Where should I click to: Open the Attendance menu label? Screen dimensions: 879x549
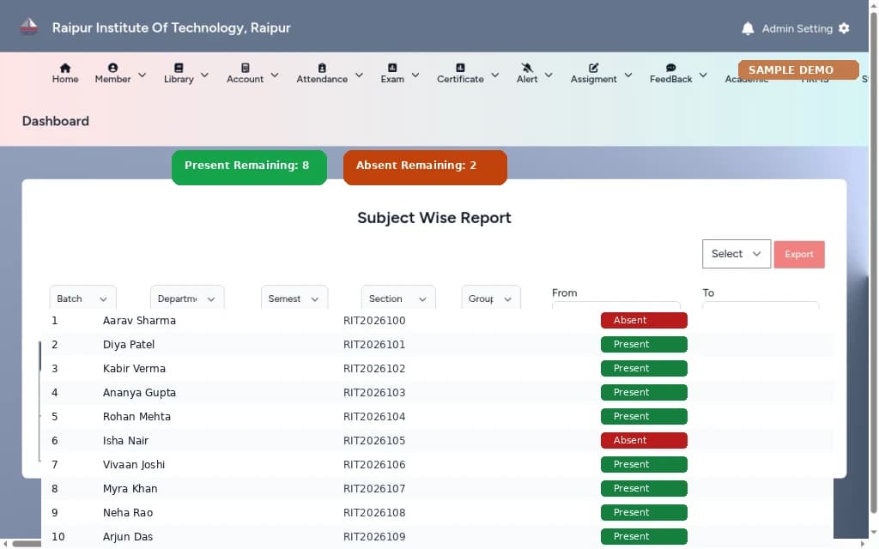(322, 80)
